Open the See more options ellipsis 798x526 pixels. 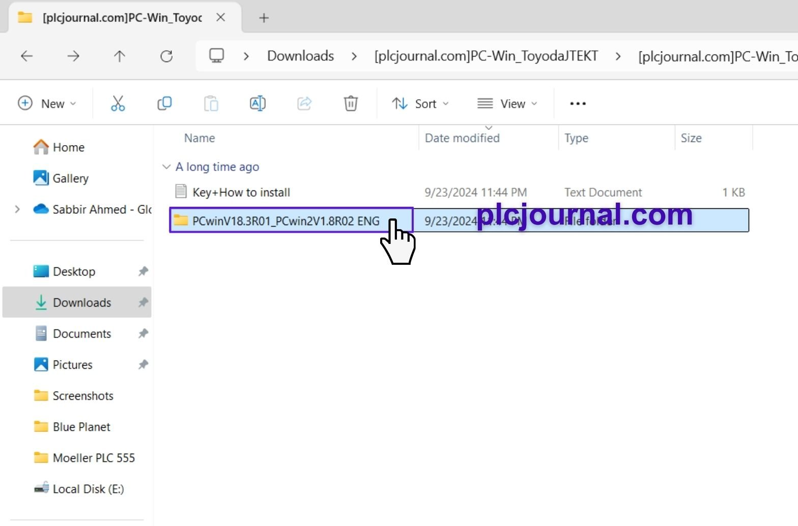578,103
